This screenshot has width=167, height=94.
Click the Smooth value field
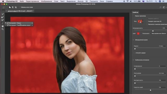162,66
